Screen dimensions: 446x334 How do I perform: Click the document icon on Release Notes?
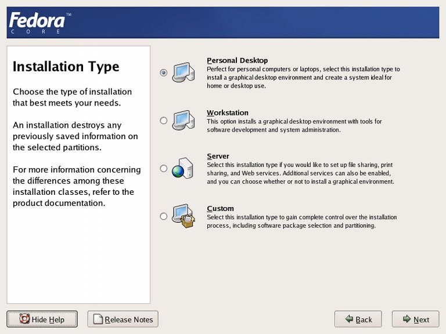[x=98, y=320]
